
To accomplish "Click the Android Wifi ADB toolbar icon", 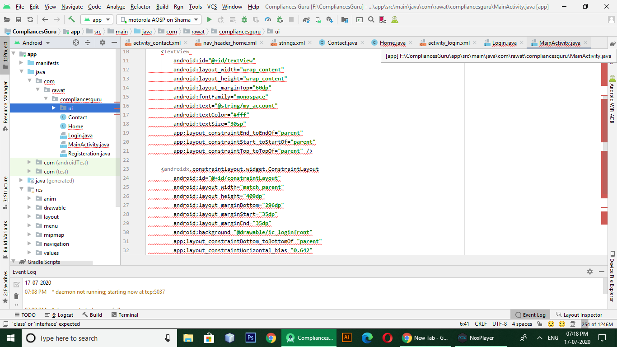I will (x=395, y=19).
